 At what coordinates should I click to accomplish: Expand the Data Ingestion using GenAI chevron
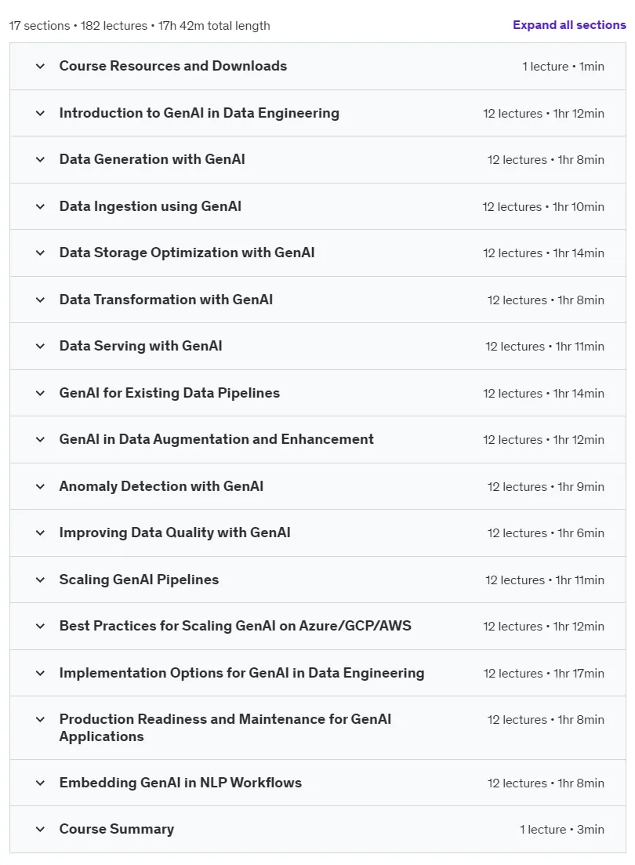tap(40, 206)
